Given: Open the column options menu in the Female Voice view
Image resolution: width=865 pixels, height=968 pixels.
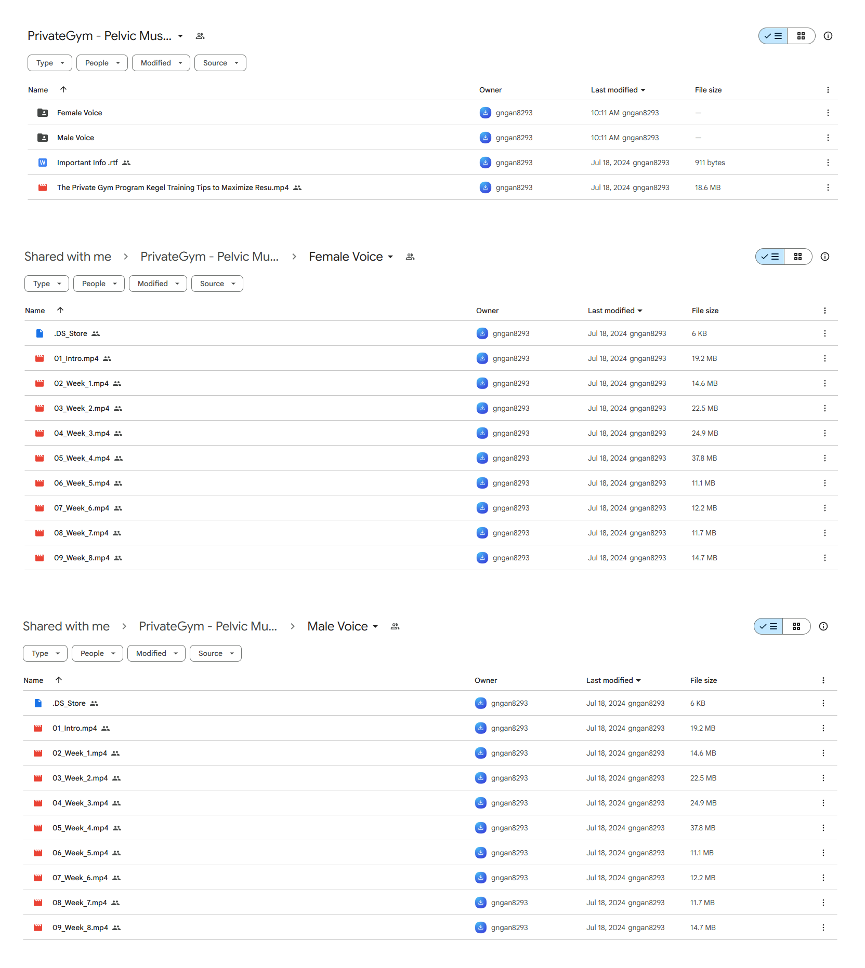Looking at the screenshot, I should [x=825, y=311].
